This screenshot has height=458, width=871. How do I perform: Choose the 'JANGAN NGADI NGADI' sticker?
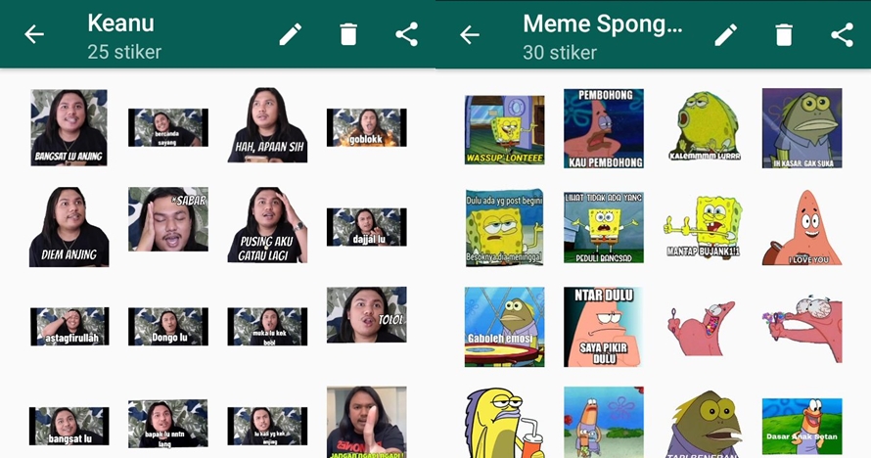[367, 422]
